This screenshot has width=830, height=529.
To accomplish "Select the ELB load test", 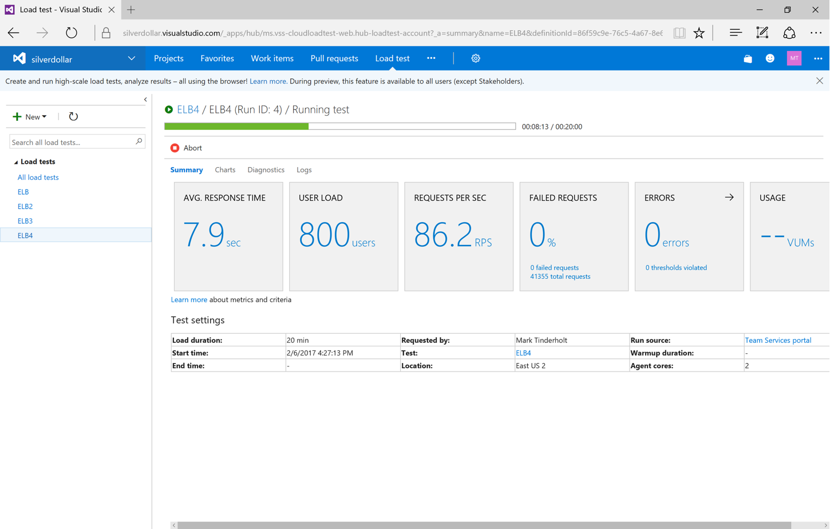I will (23, 192).
